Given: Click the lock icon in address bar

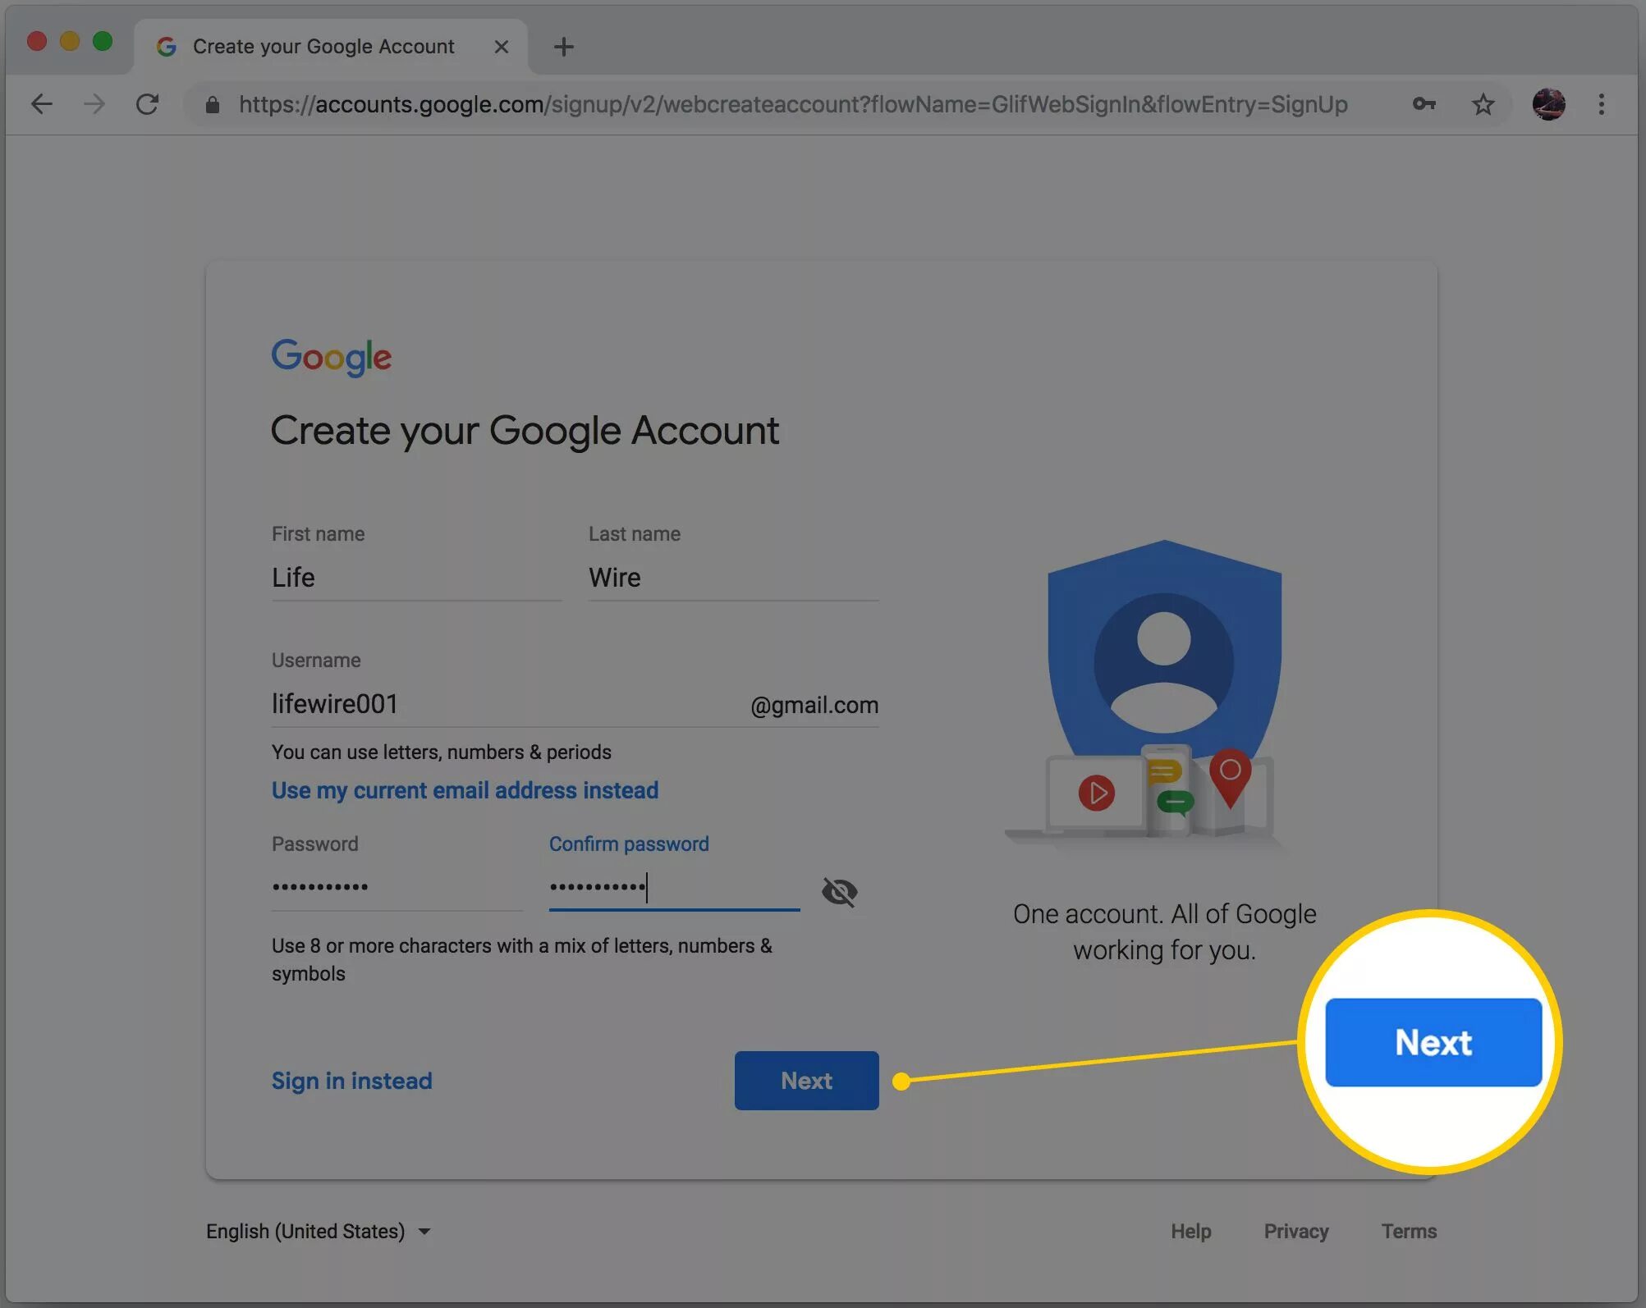Looking at the screenshot, I should 213,105.
